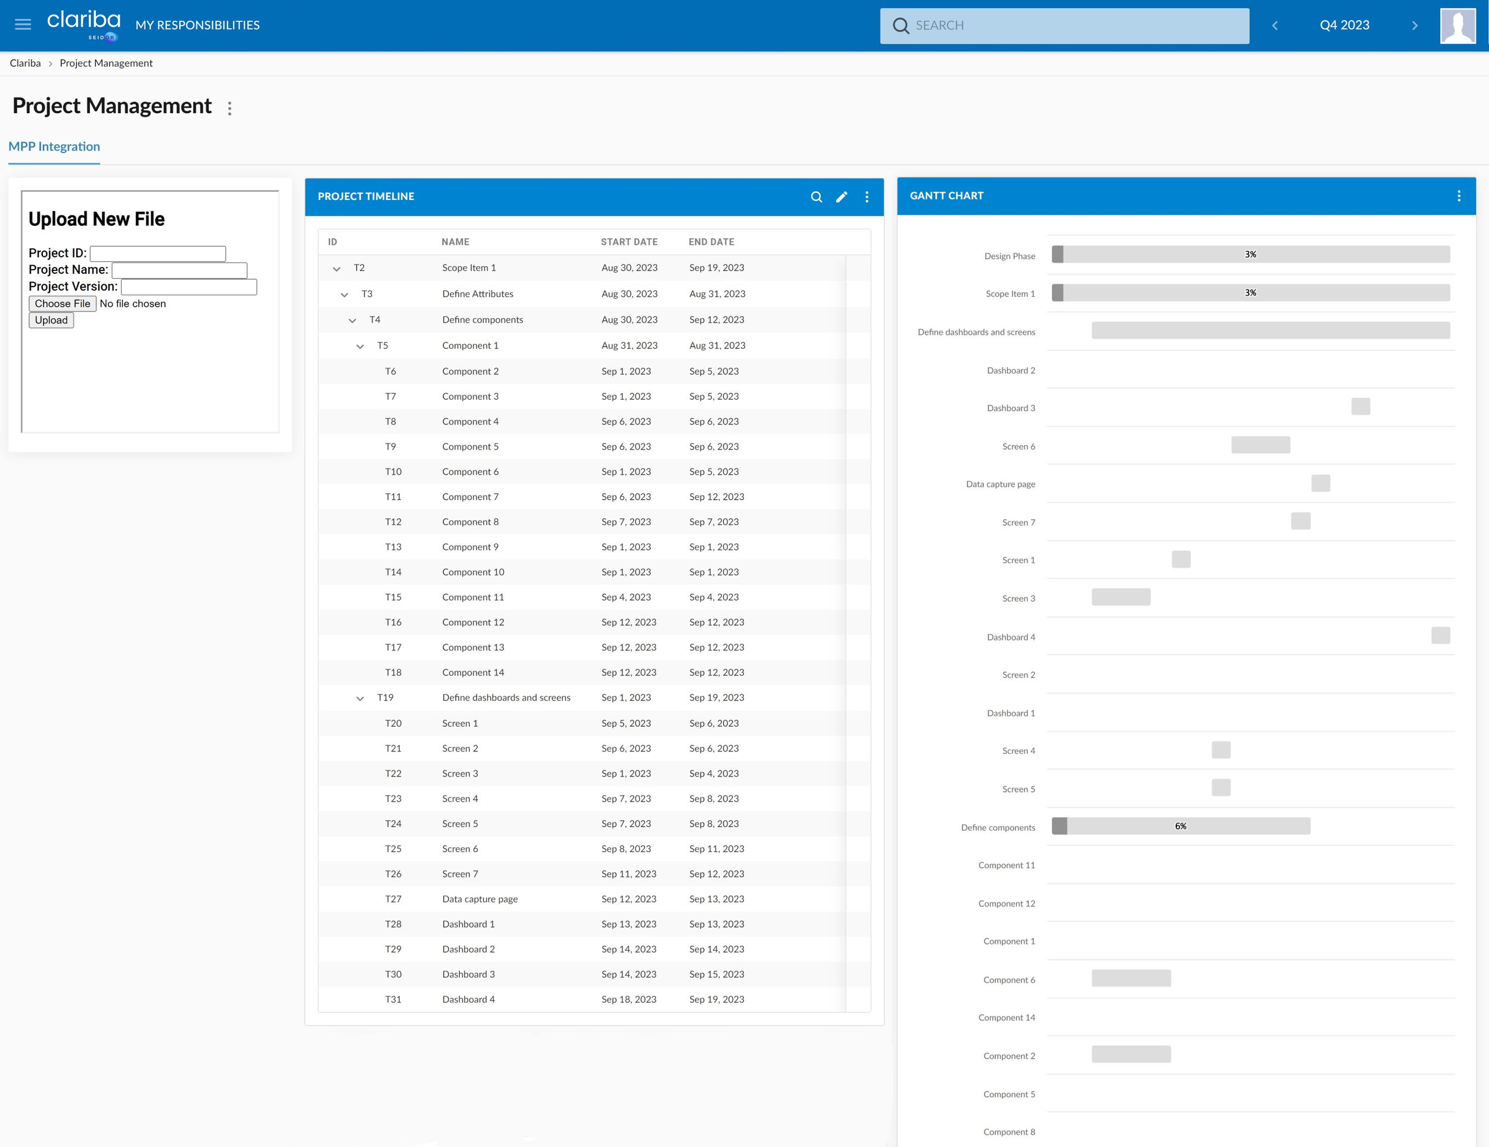Collapse the T4 Define components row
This screenshot has width=1489, height=1147.
click(352, 320)
